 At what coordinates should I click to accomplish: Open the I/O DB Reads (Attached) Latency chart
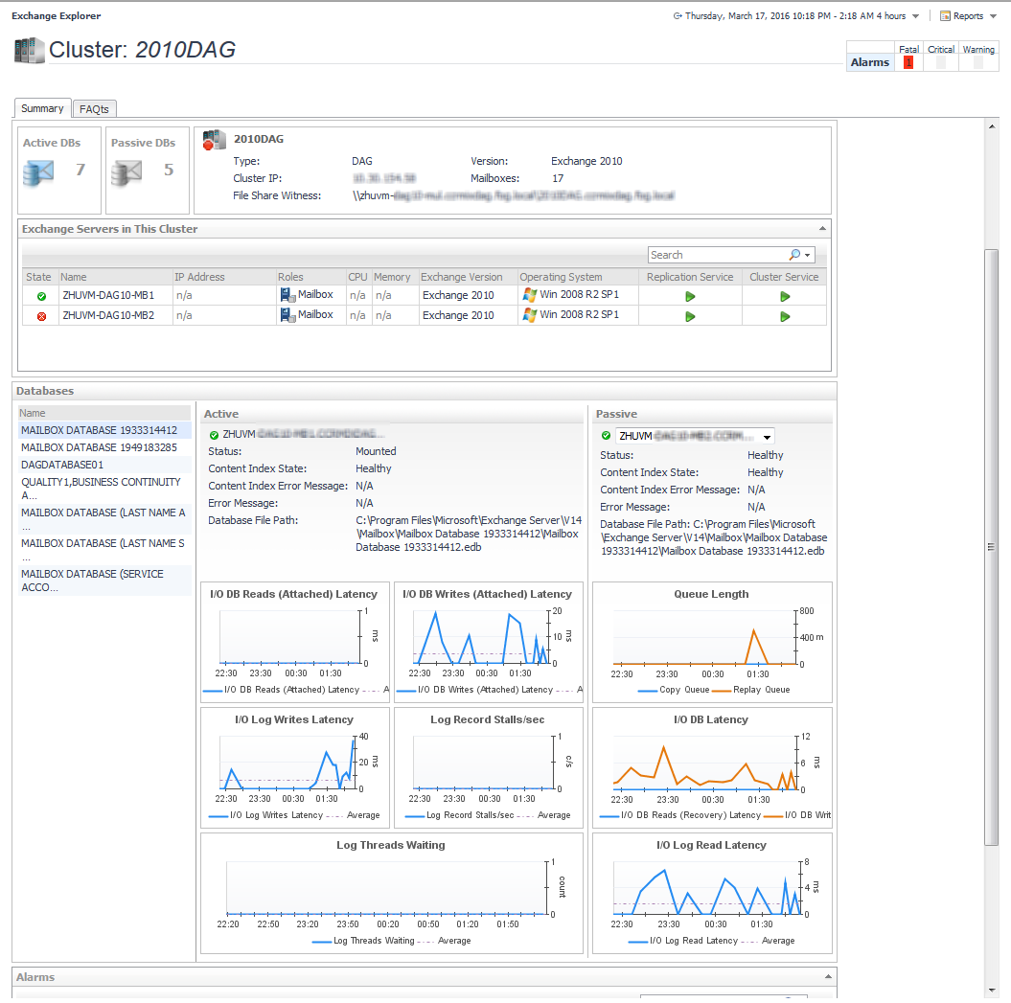(x=294, y=642)
